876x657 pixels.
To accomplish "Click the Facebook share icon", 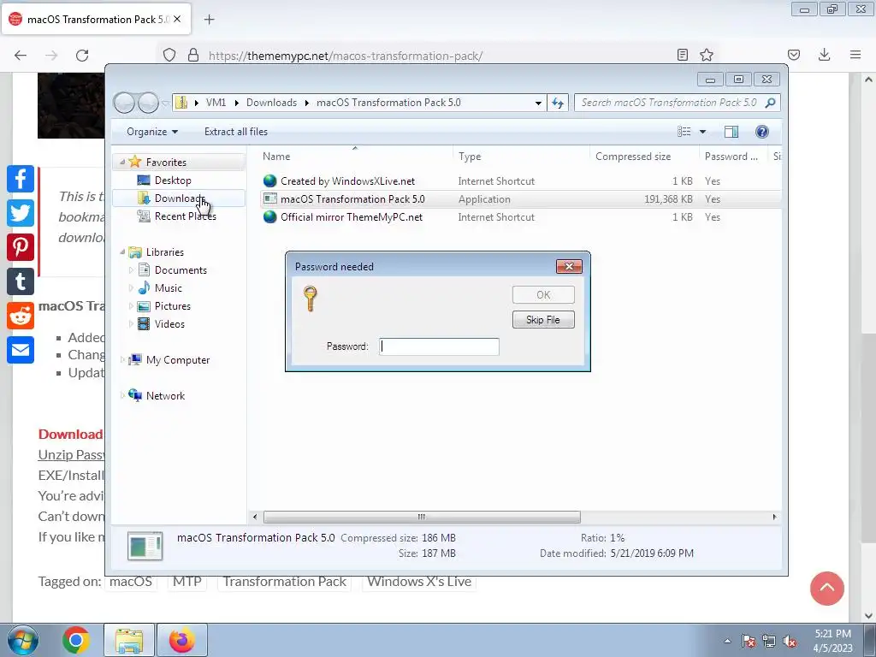I will [x=21, y=179].
